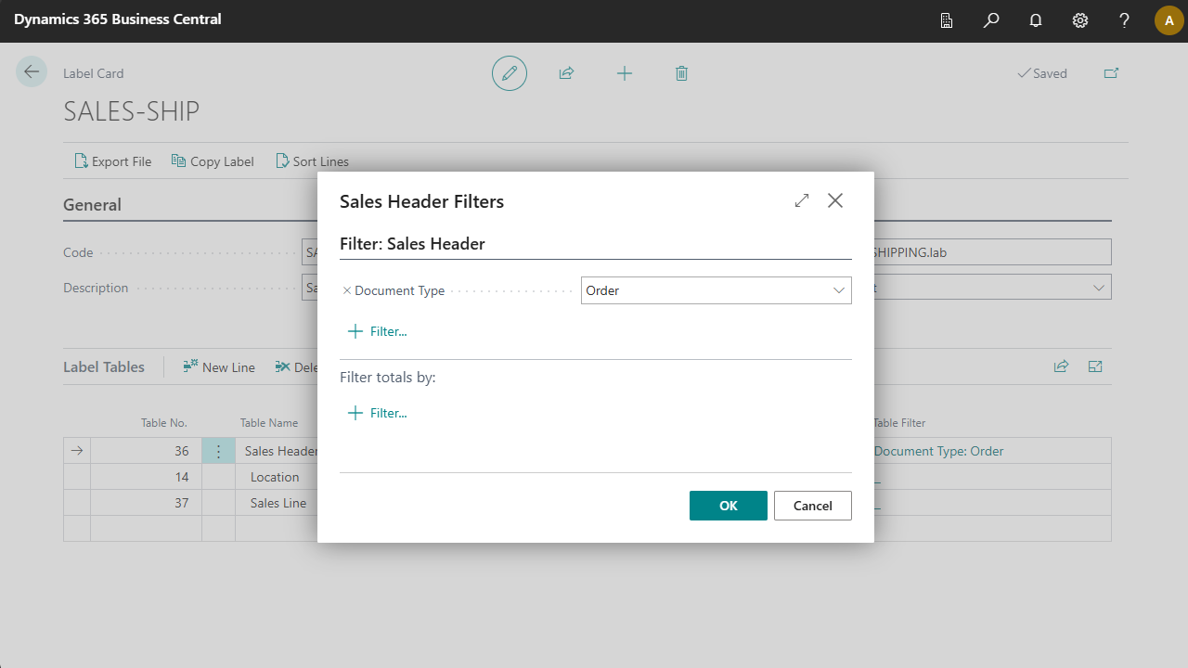
Task: Add a filter under Sales Header
Action: pos(378,331)
